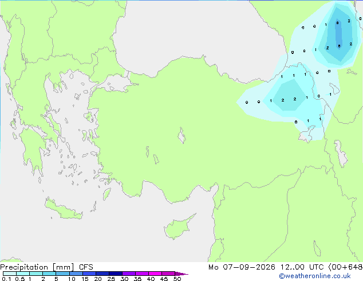Click the legend value label '20'
Screen dimensions: 363x281
(x=98, y=279)
